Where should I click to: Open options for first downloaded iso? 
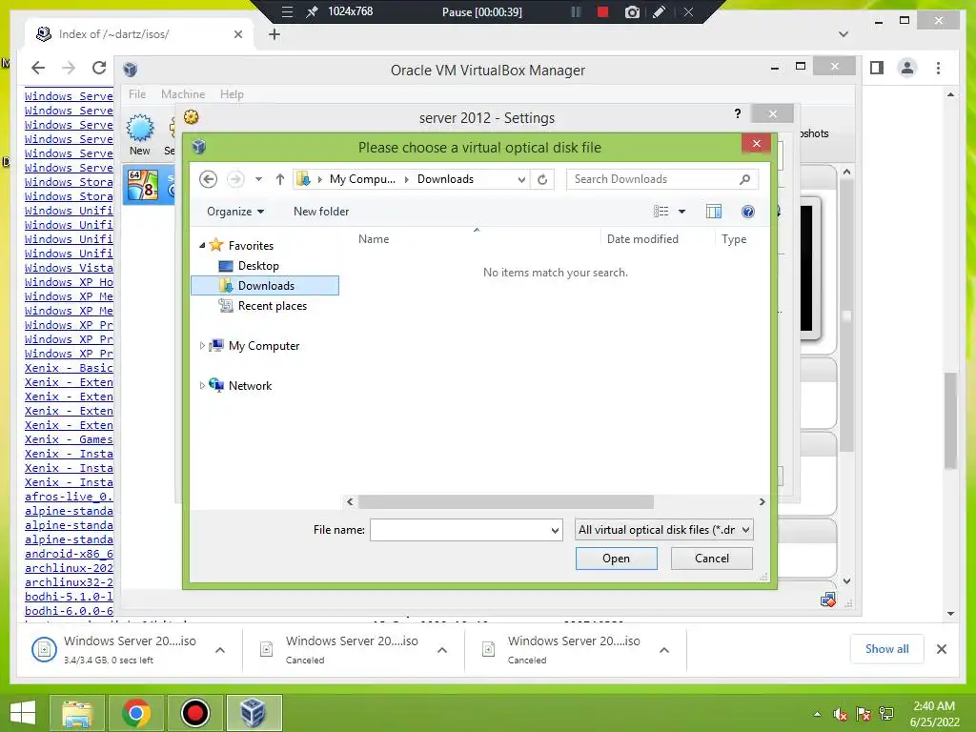(x=220, y=650)
